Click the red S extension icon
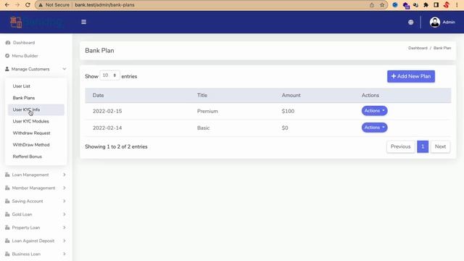The image size is (464, 261). tap(447, 5)
